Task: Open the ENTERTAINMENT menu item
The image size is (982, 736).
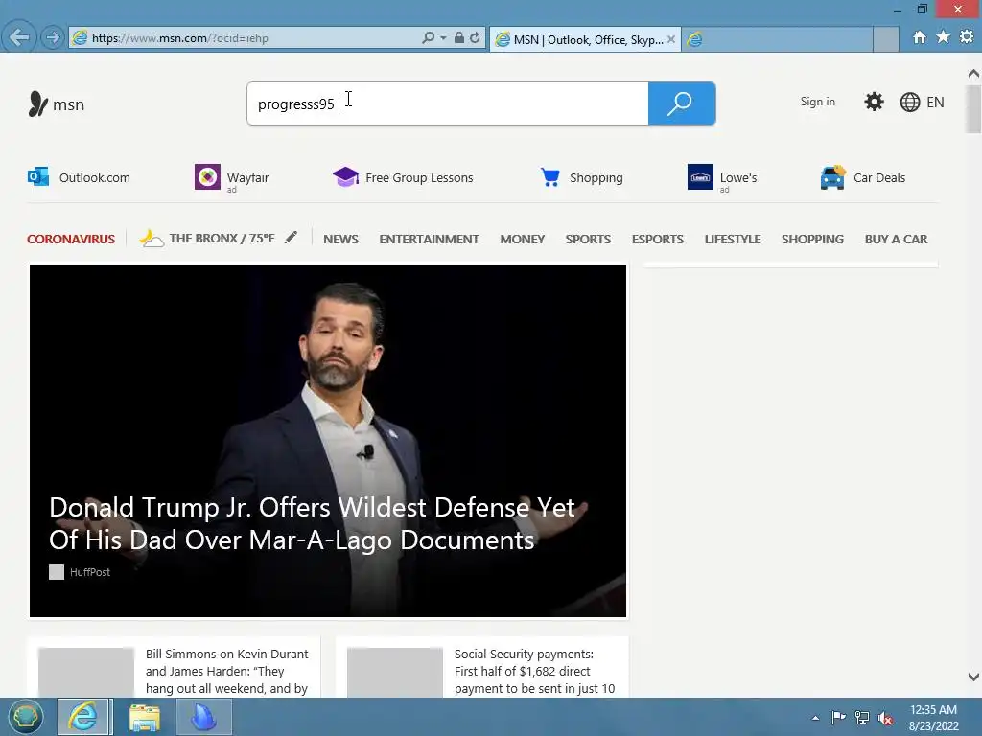Action: point(429,239)
